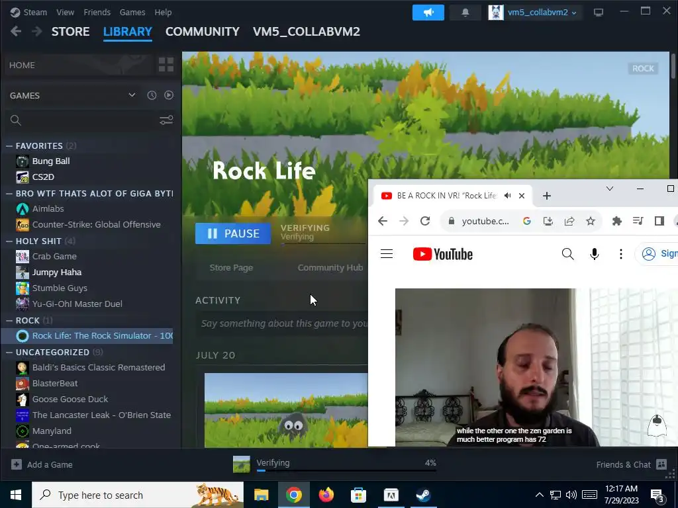Click the ready-to-play filter icon
This screenshot has height=508, width=678.
click(x=169, y=95)
